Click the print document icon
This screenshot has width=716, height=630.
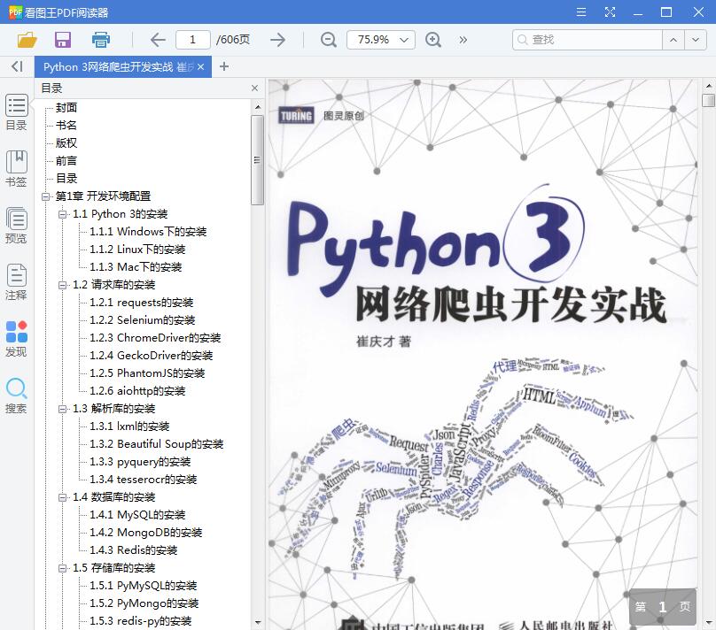click(101, 39)
